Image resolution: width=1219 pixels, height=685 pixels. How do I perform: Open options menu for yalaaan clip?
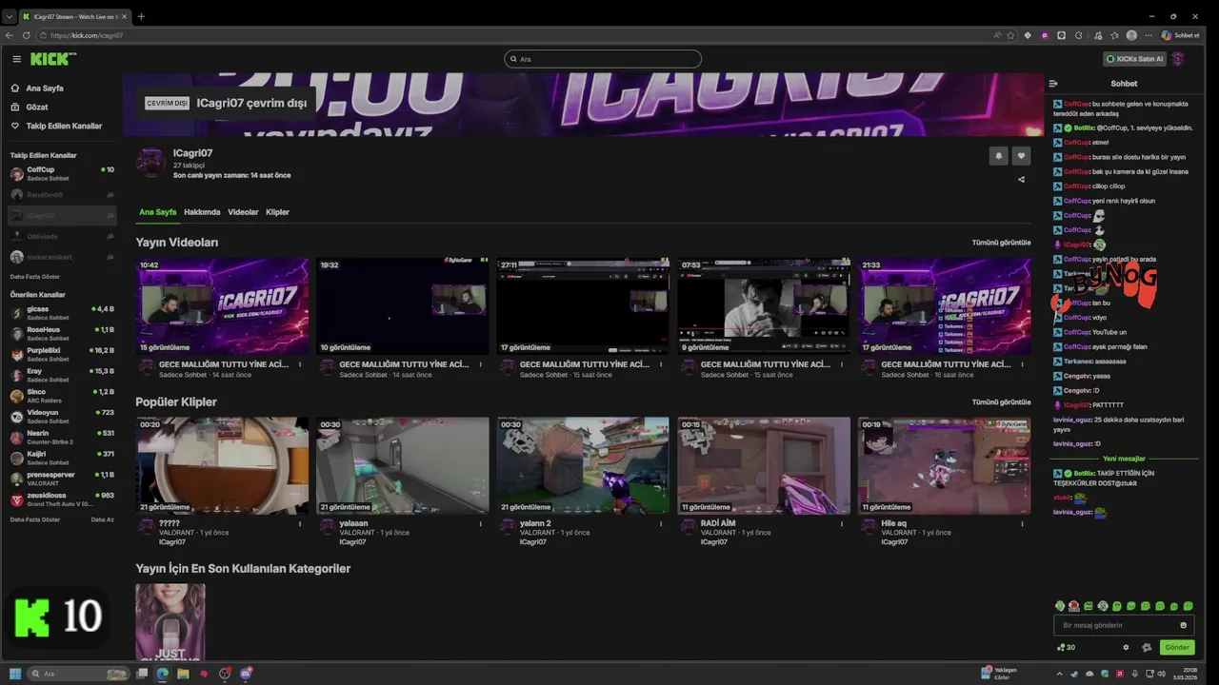click(480, 524)
